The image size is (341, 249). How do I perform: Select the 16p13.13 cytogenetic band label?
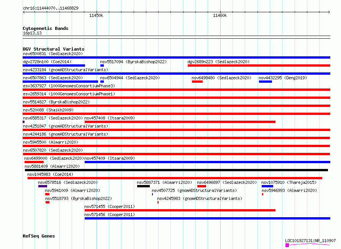(x=32, y=33)
